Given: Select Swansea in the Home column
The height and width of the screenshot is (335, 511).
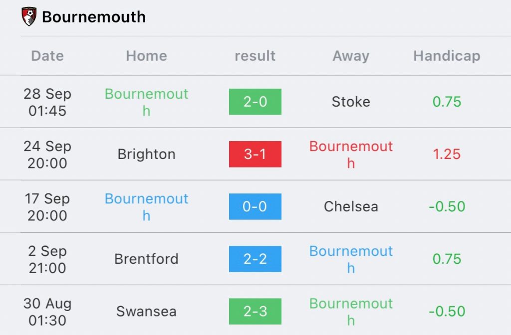Looking at the screenshot, I should click(x=146, y=311).
